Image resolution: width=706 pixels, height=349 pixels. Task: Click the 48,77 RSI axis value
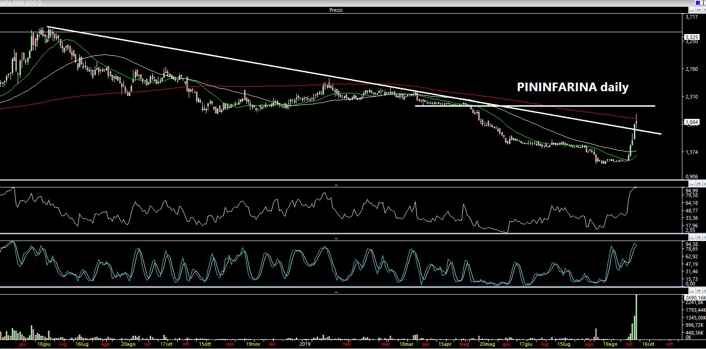pyautogui.click(x=692, y=211)
